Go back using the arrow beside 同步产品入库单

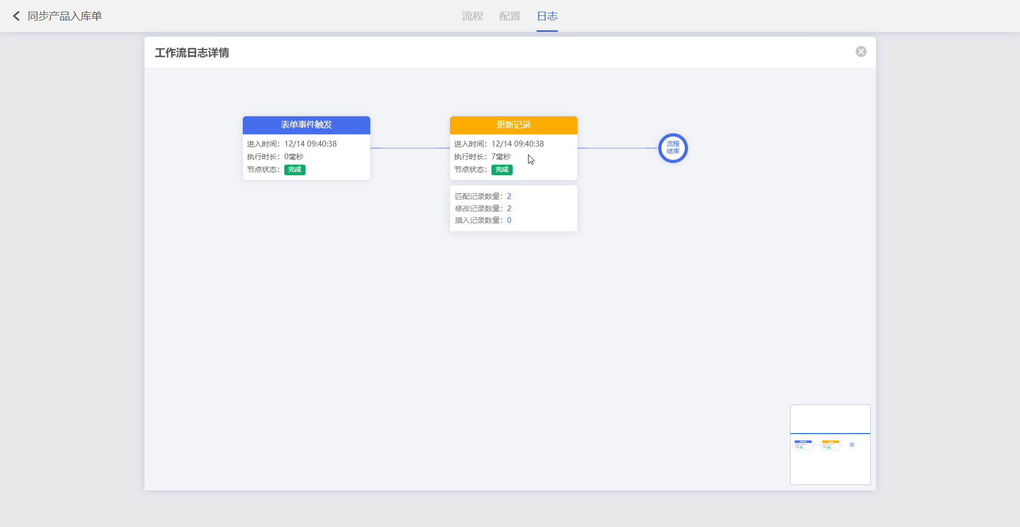click(x=16, y=16)
